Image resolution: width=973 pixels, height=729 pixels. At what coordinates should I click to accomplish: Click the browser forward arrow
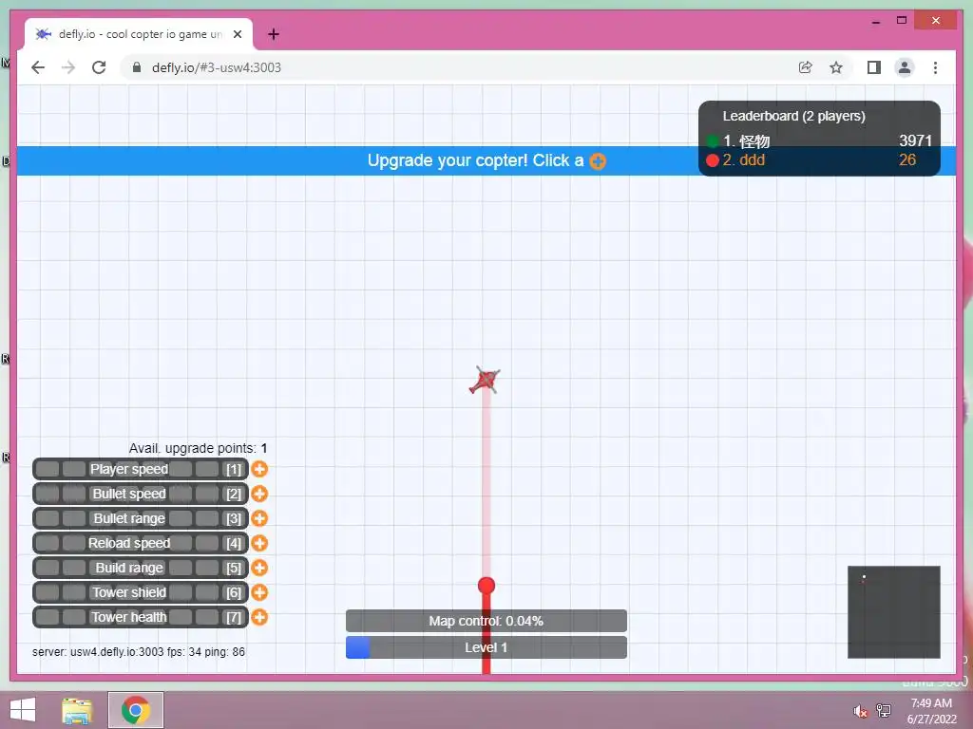pos(68,67)
